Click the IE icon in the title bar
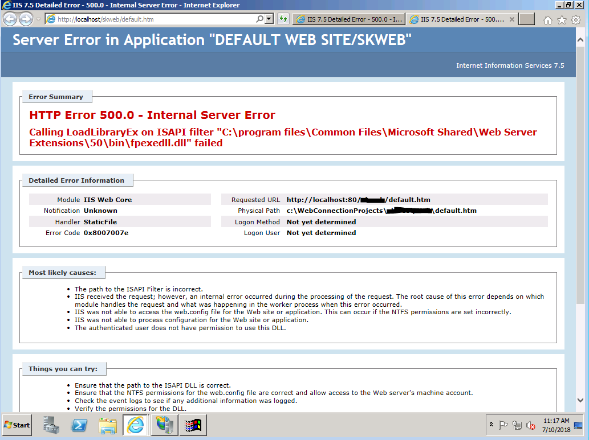The height and width of the screenshot is (440, 589). point(6,5)
